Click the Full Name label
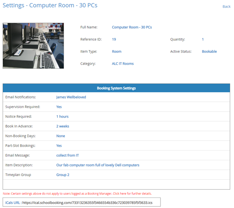The width and height of the screenshot is (234, 208). tap(89, 27)
